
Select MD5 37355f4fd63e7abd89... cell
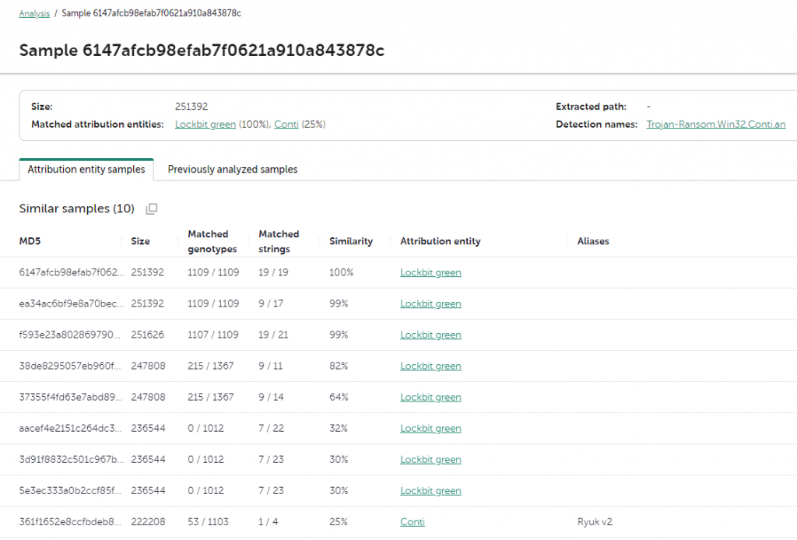pos(71,397)
